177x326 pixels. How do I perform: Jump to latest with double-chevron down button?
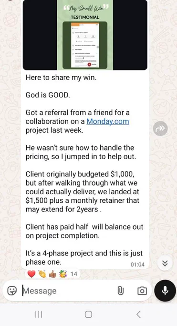(x=165, y=263)
